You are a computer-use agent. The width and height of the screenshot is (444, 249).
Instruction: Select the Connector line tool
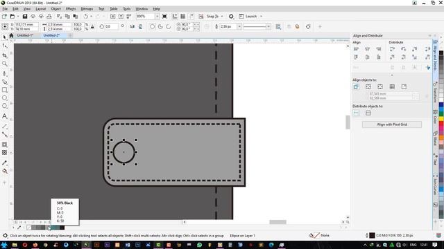point(5,134)
